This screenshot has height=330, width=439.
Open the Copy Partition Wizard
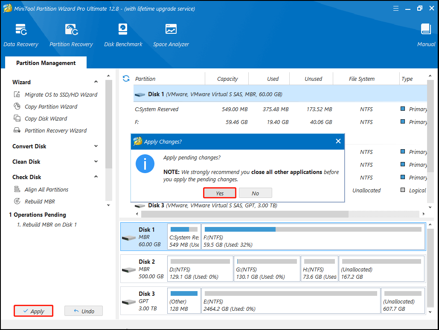(x=51, y=106)
